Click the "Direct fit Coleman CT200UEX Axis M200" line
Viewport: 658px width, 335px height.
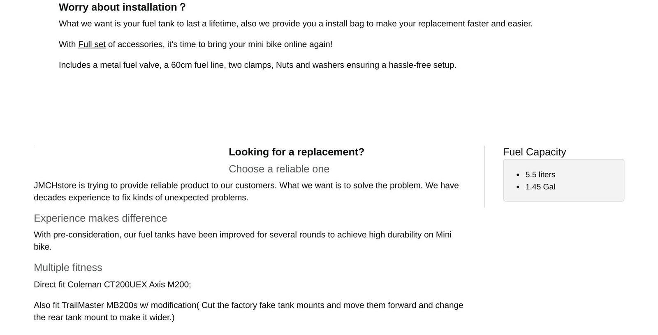[x=112, y=285]
